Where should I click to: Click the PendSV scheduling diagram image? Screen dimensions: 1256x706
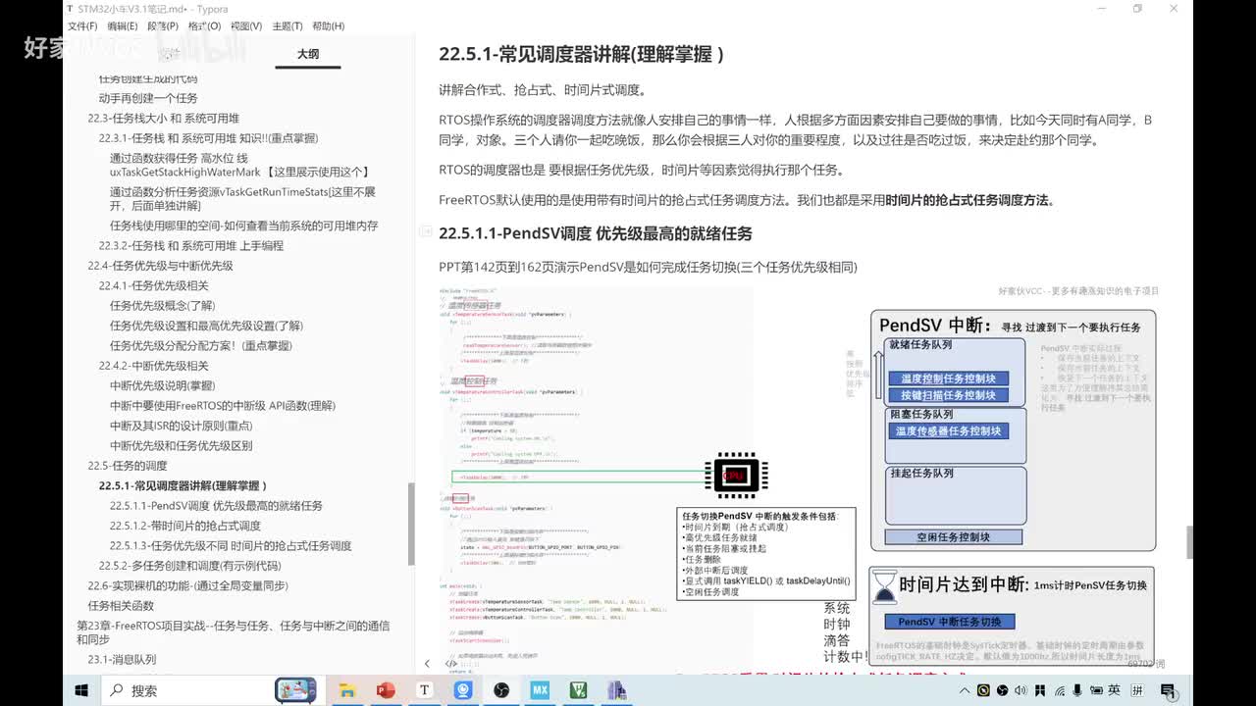(799, 479)
